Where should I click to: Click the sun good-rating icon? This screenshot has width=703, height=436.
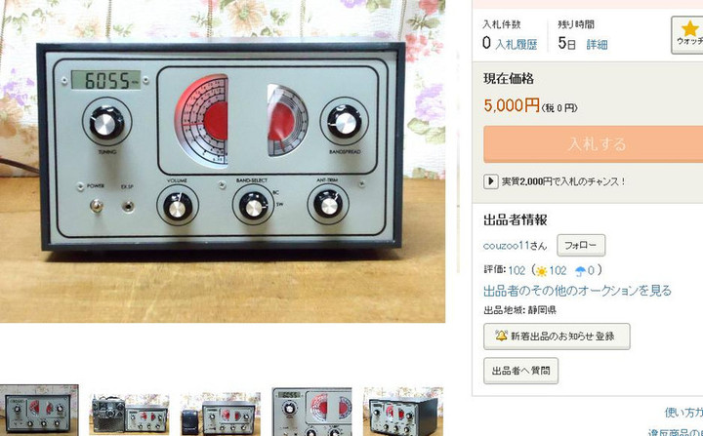541,271
